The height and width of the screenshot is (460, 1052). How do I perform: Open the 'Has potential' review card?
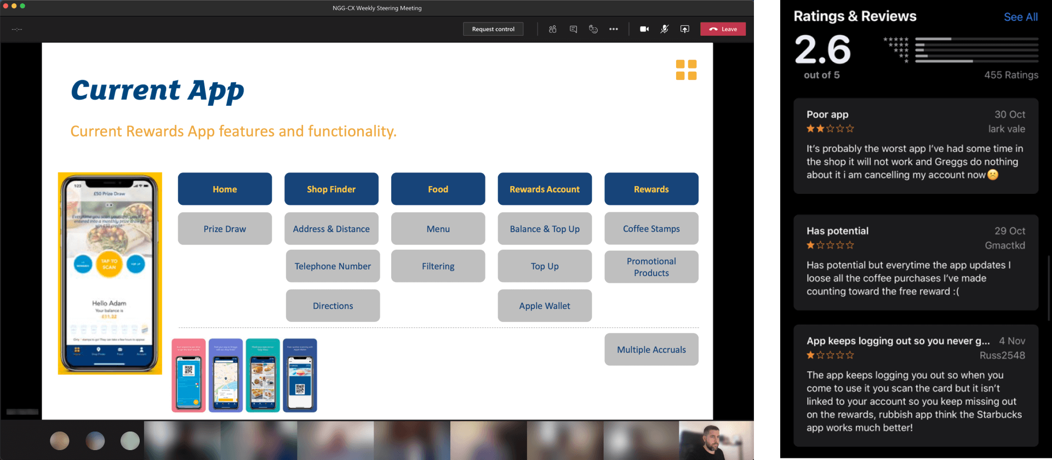[916, 262]
